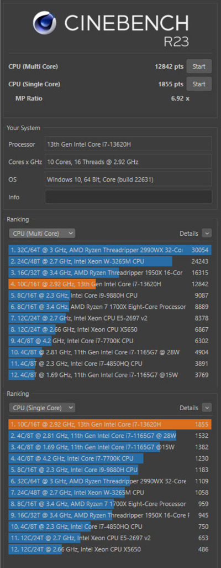Select i7-1165G7 @15W row scoring 3769
The width and height of the screenshot is (221, 568).
tap(110, 375)
